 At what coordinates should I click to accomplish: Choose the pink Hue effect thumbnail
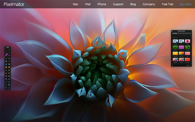(x=188, y=53)
